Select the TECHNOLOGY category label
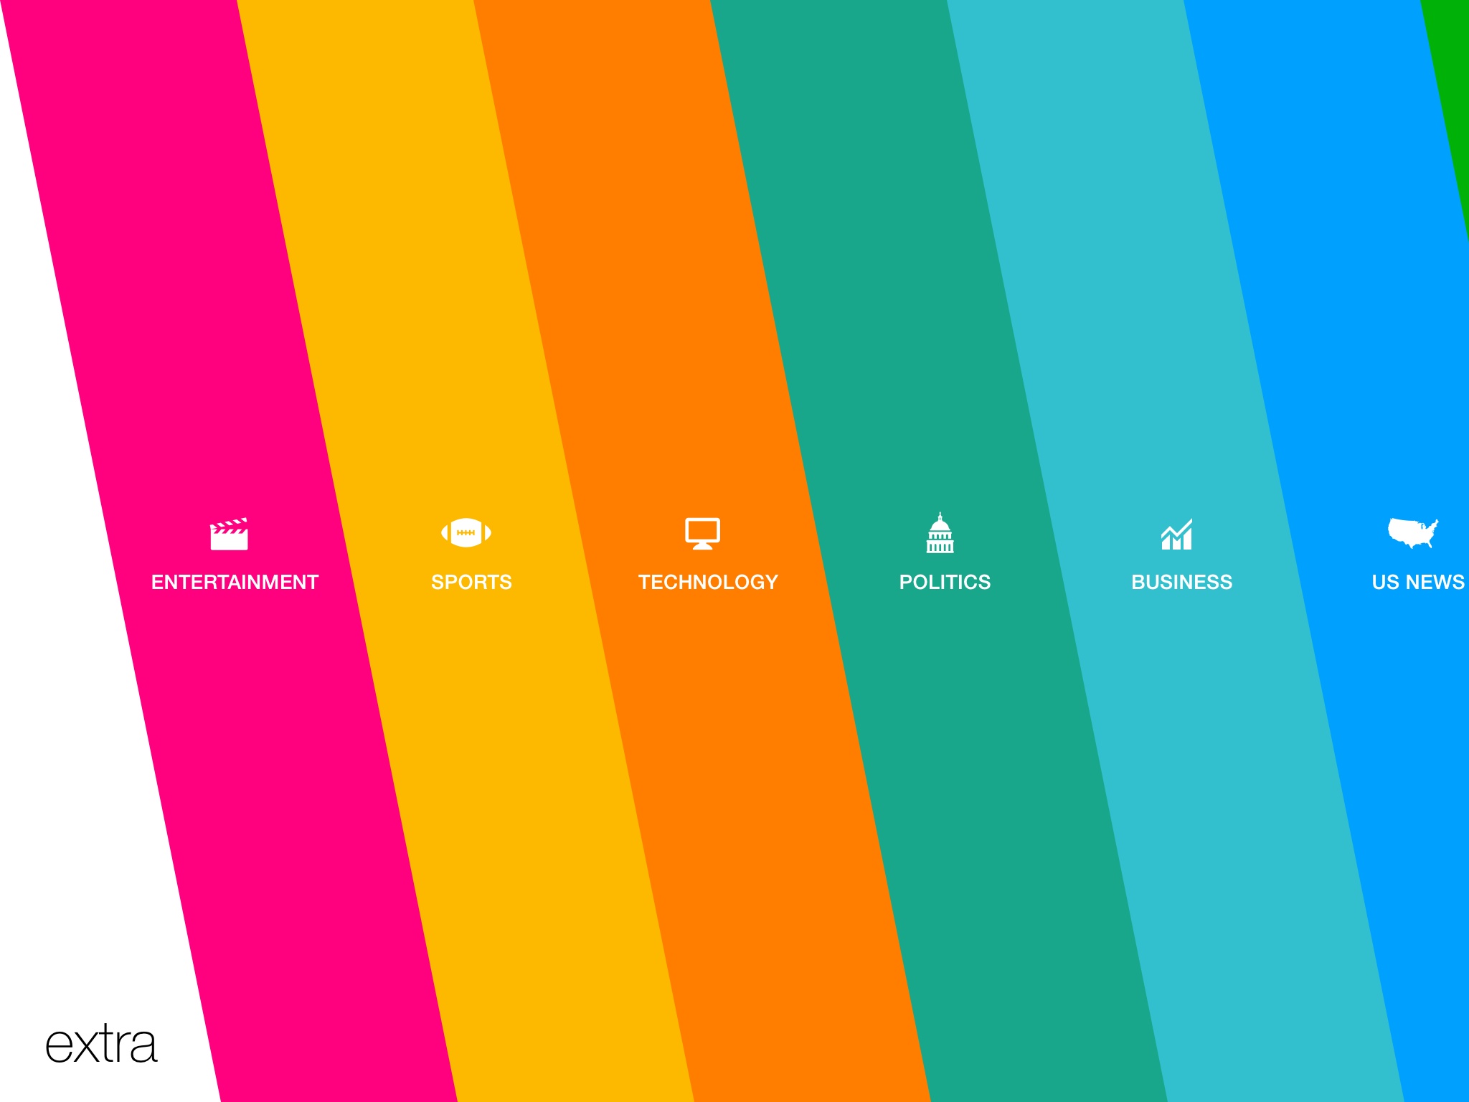 pos(708,582)
